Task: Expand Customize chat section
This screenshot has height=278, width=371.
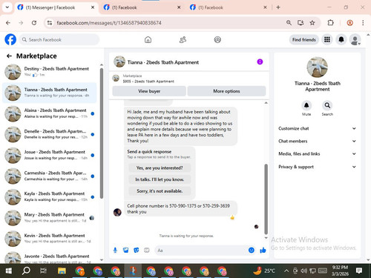Action: [x=318, y=128]
